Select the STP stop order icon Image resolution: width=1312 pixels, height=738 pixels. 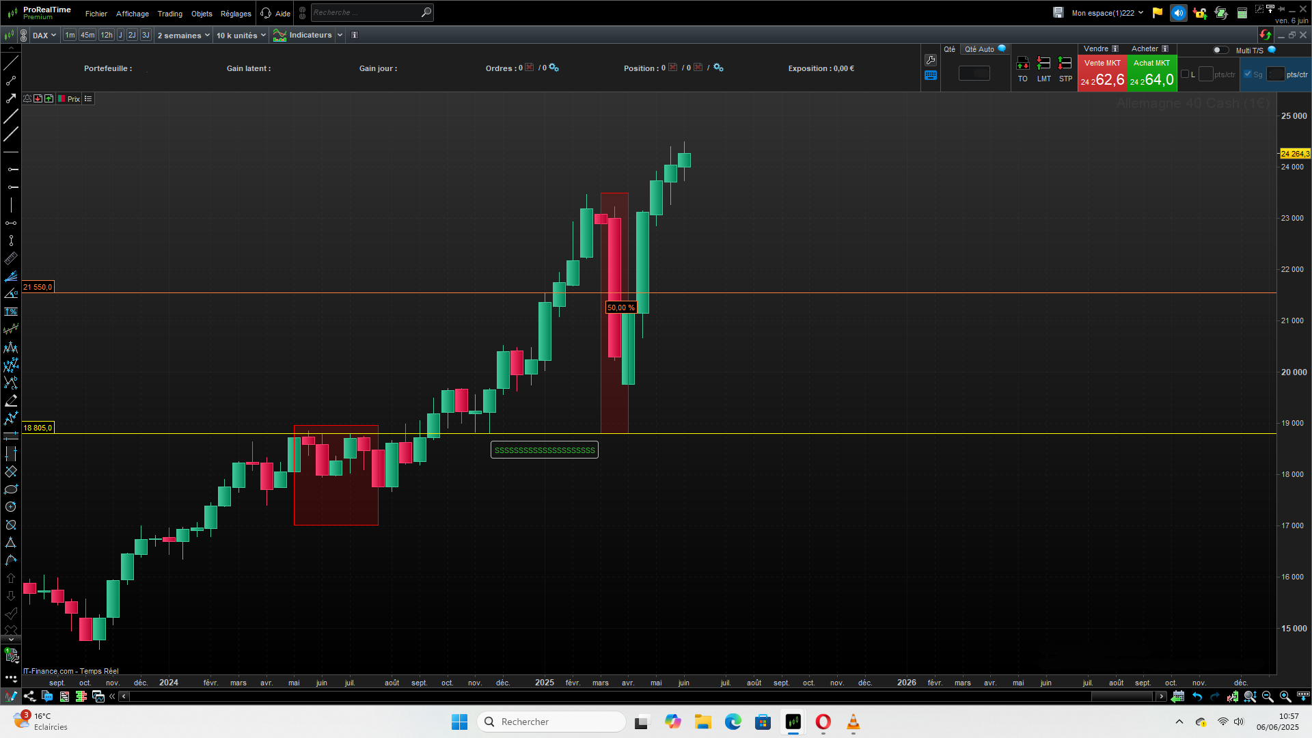pos(1065,64)
